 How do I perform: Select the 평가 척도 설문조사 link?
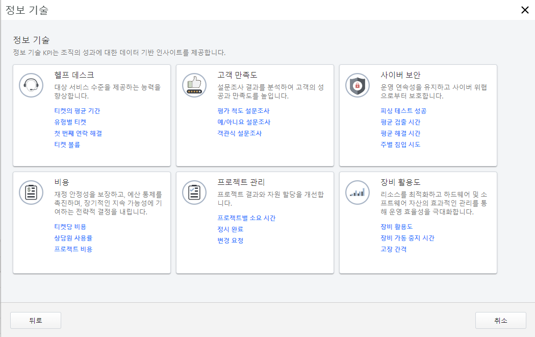click(244, 111)
